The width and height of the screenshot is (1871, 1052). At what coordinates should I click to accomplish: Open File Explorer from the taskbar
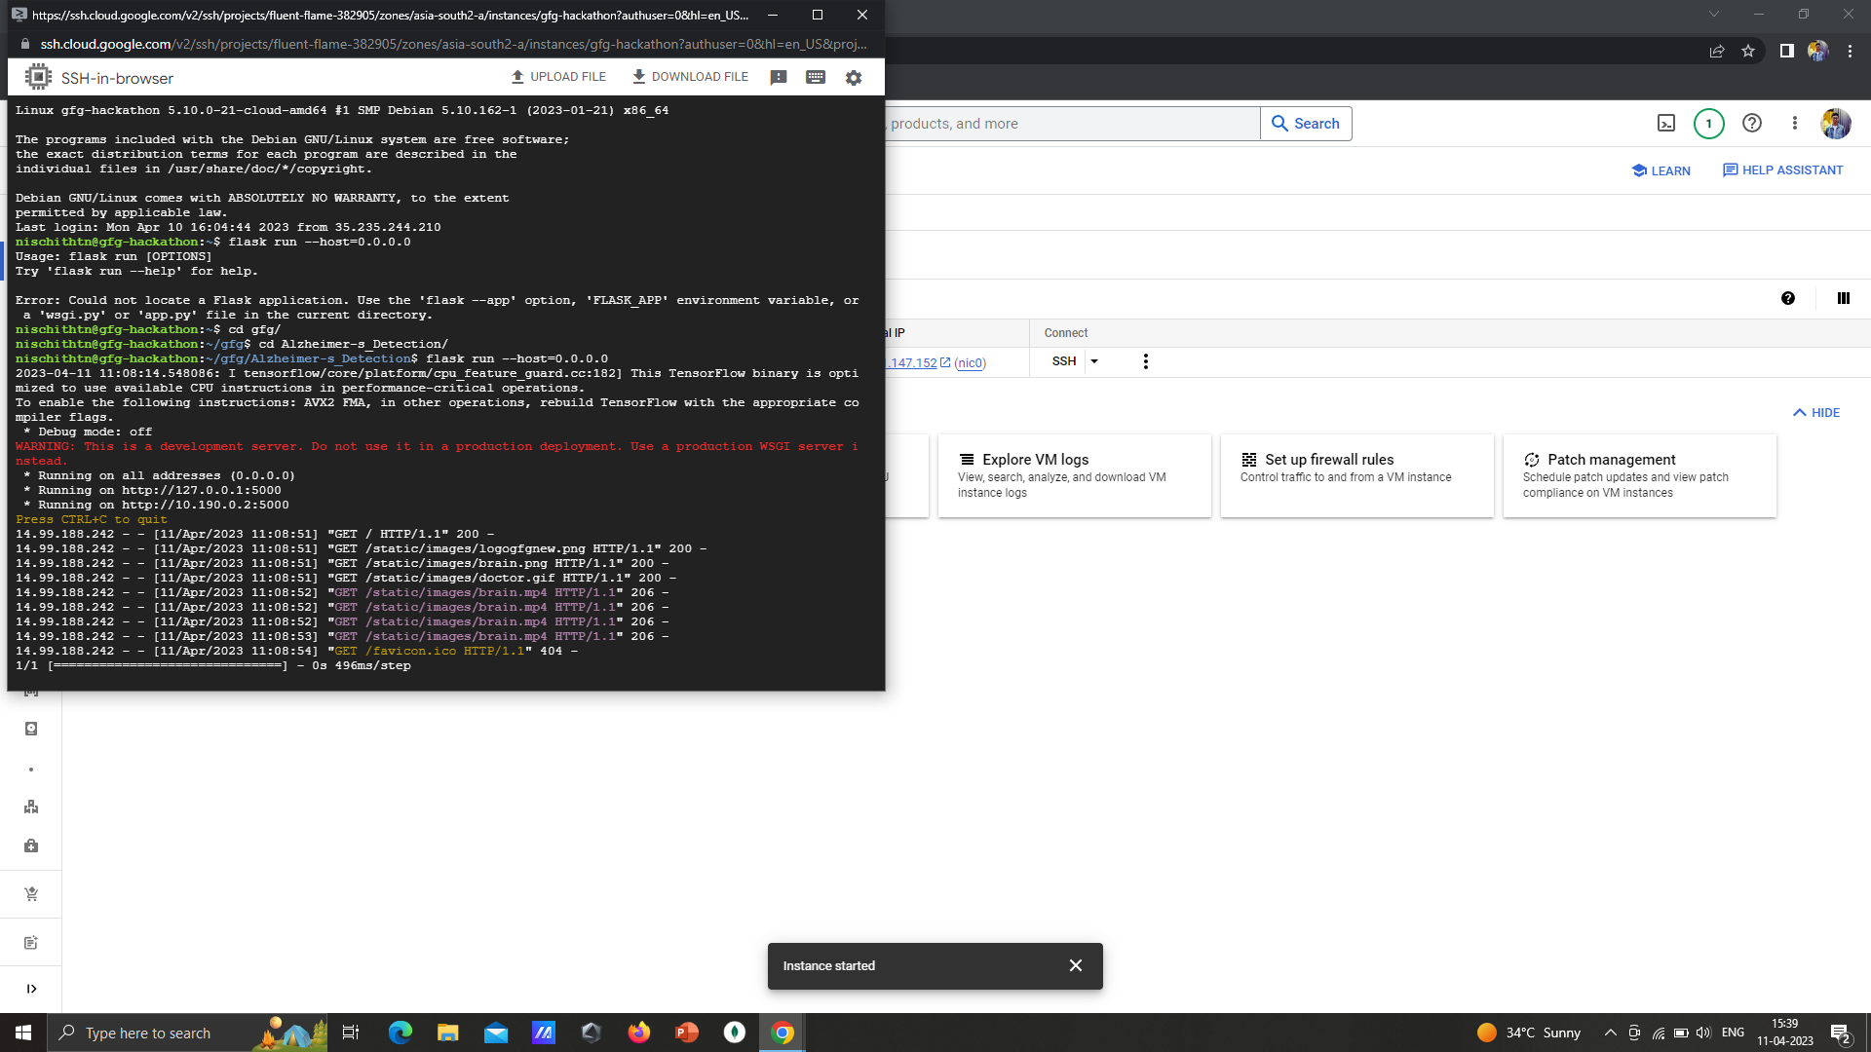pyautogui.click(x=448, y=1033)
